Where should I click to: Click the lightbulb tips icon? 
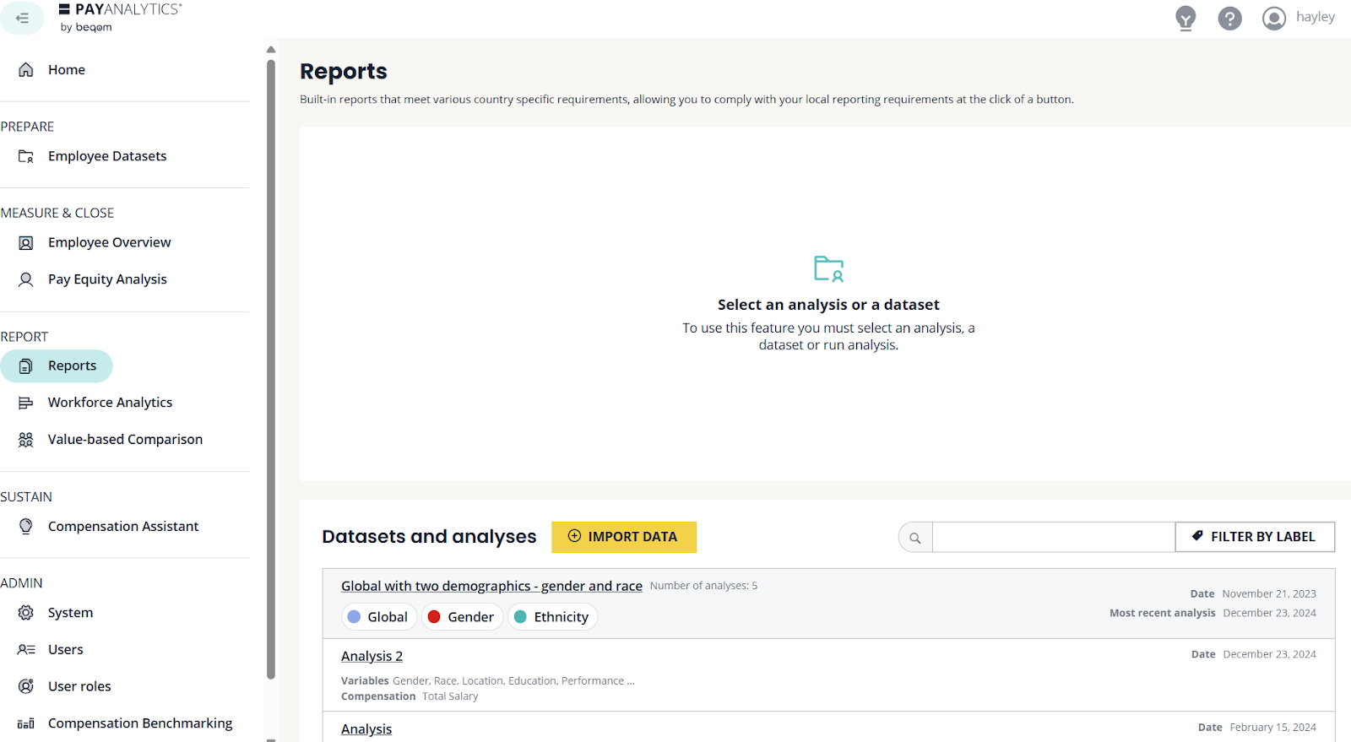pos(1186,18)
